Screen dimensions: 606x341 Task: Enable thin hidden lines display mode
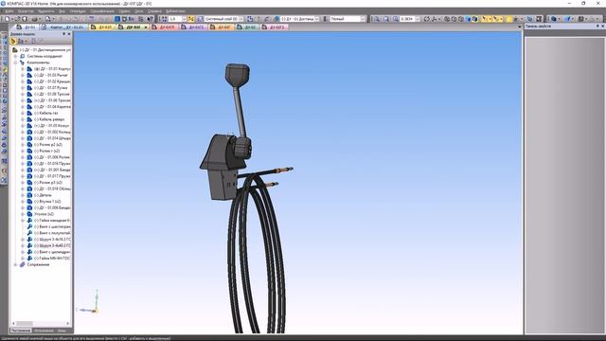click(x=461, y=19)
